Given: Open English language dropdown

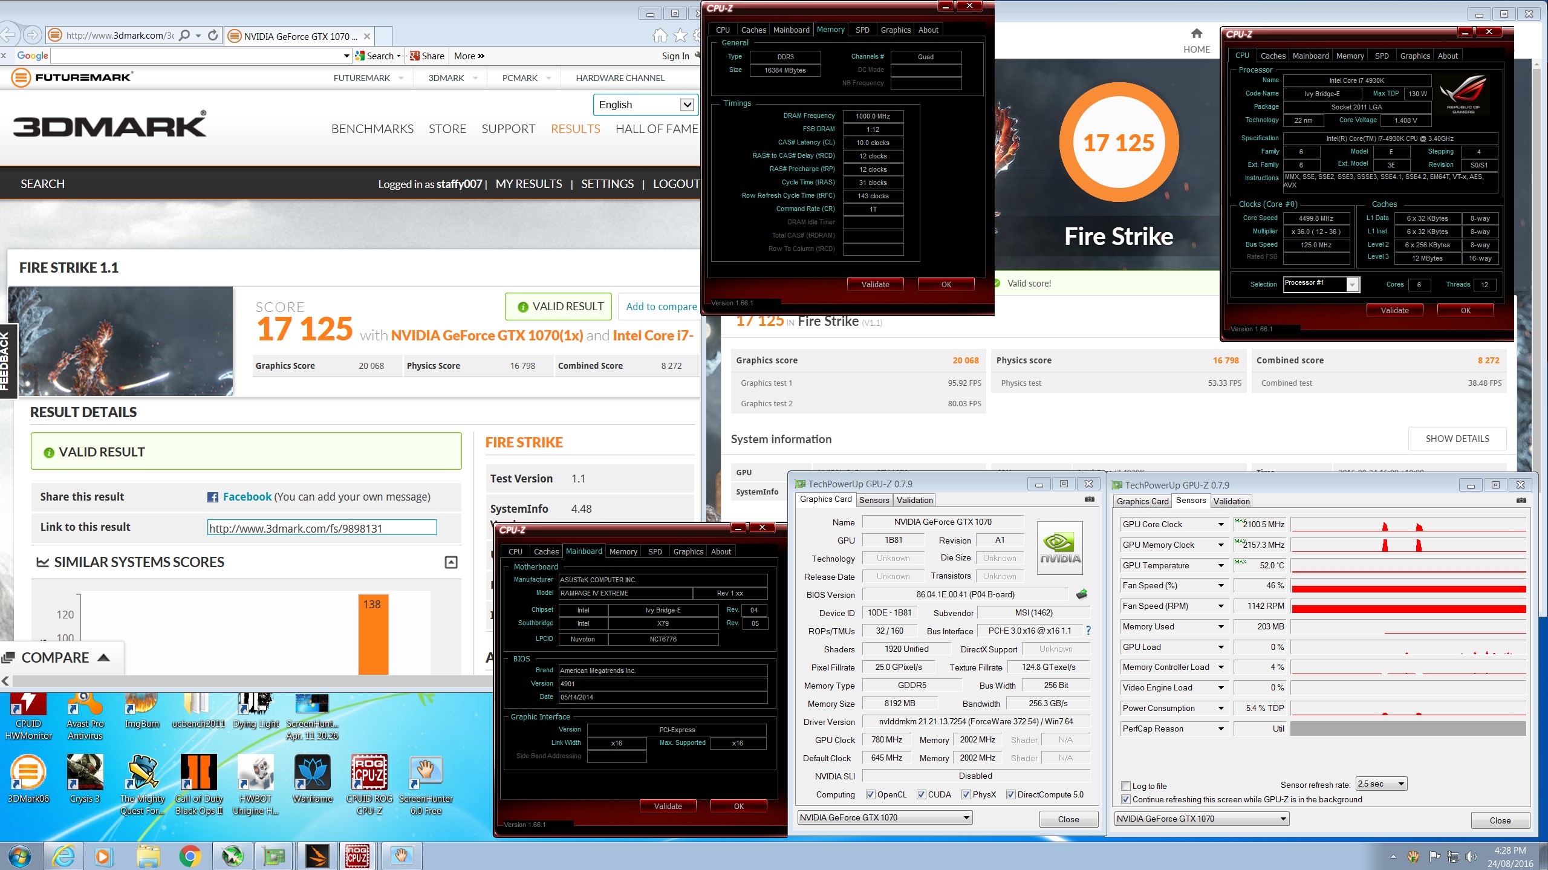Looking at the screenshot, I should [x=645, y=105].
